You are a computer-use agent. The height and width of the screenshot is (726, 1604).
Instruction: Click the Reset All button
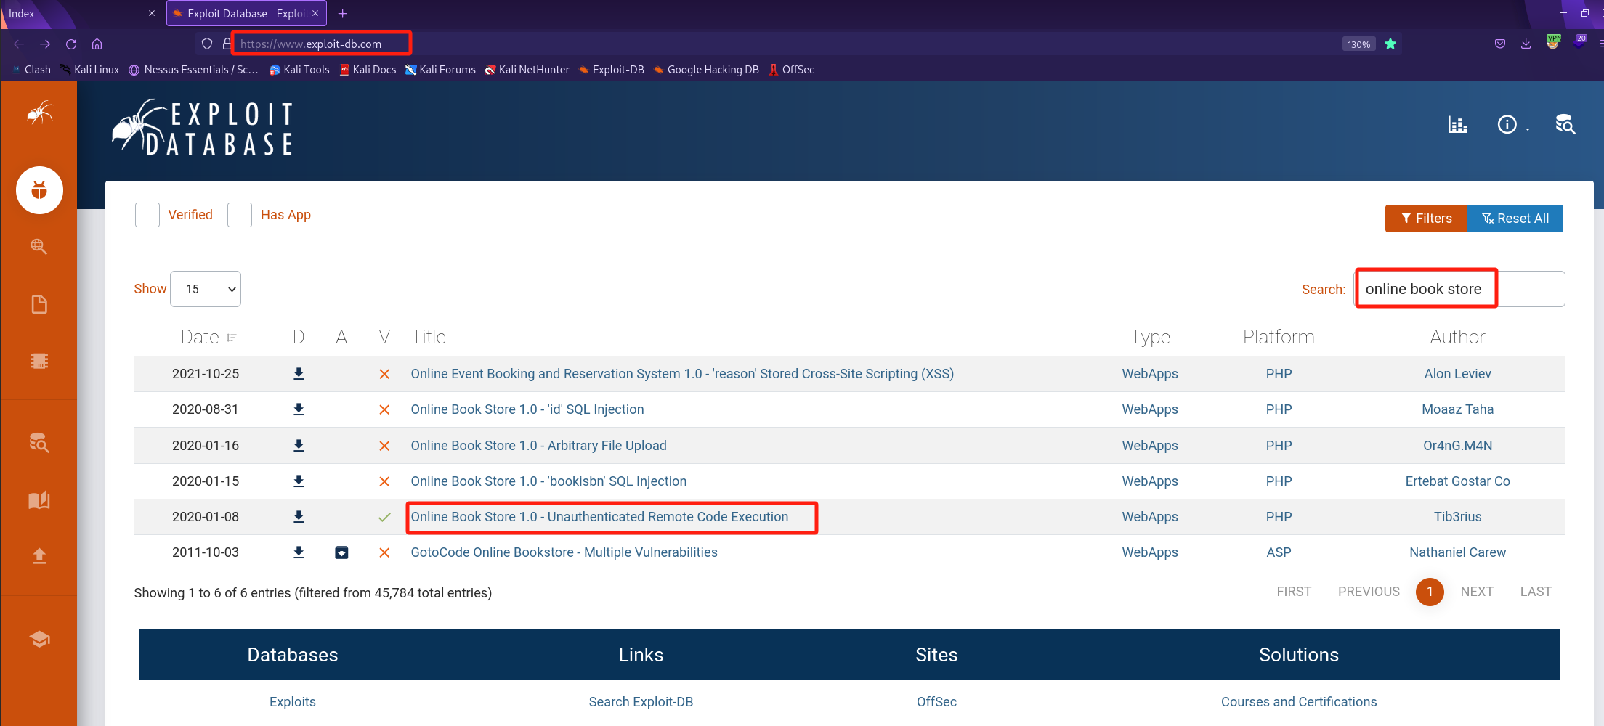[x=1515, y=219]
